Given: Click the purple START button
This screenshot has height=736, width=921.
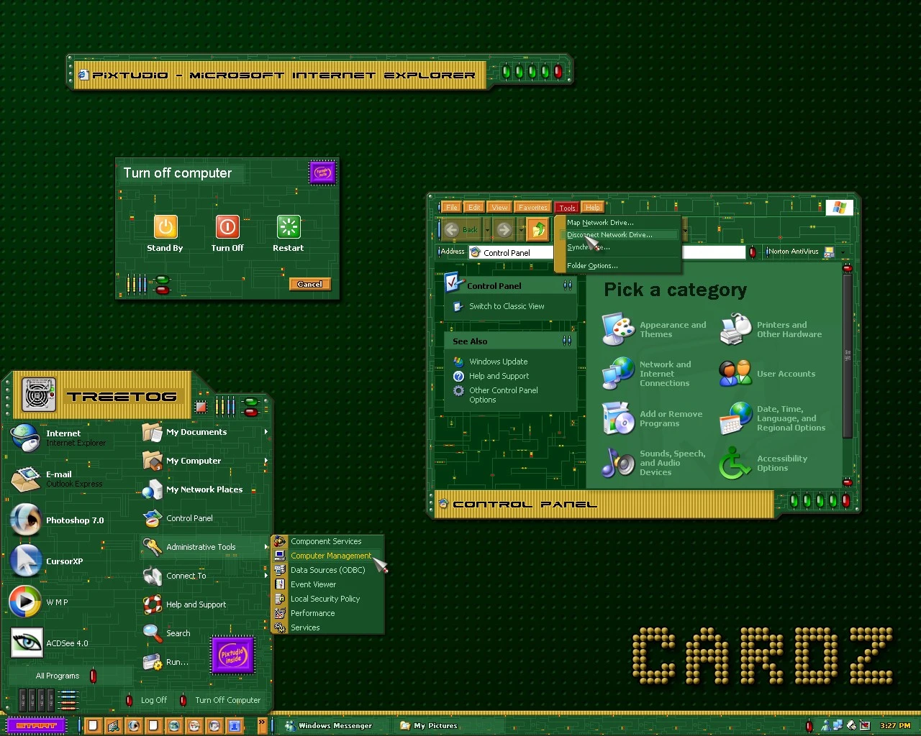Looking at the screenshot, I should tap(36, 726).
